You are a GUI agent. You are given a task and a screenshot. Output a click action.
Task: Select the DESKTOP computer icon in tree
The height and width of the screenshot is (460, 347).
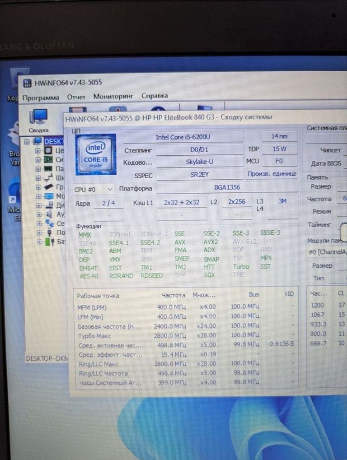pos(38,141)
